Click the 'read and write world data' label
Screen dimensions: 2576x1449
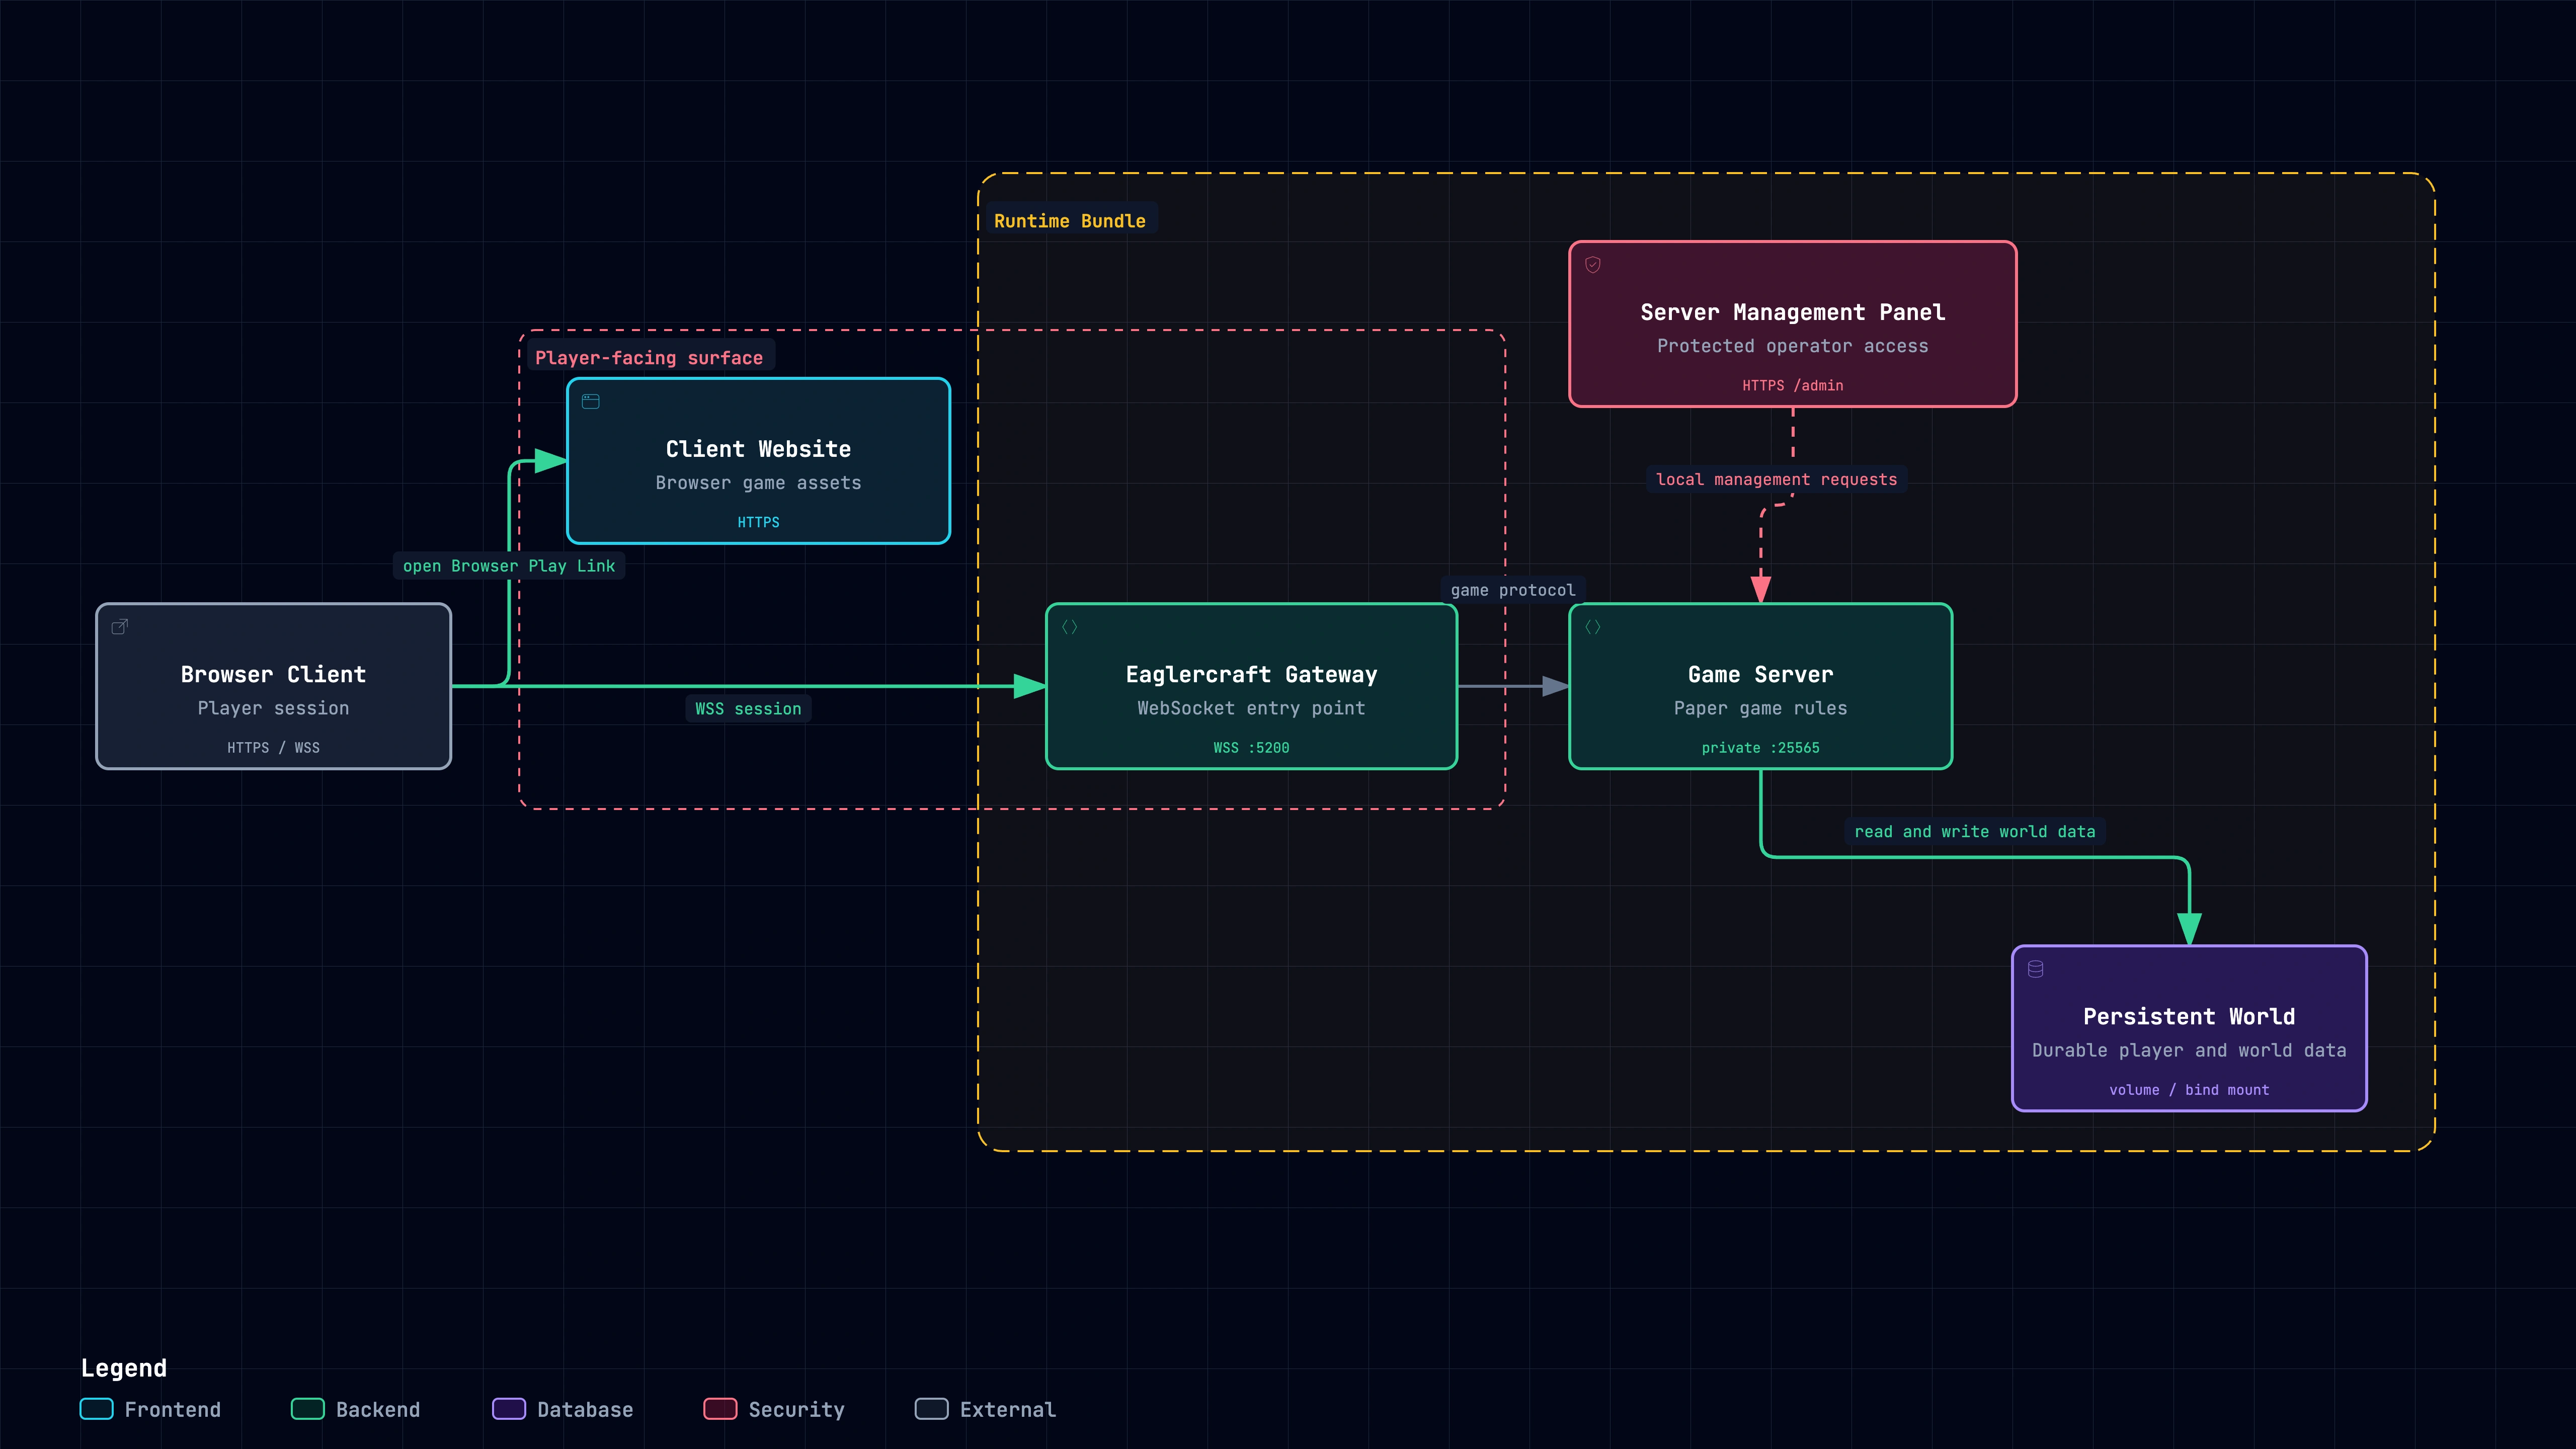1975,831
